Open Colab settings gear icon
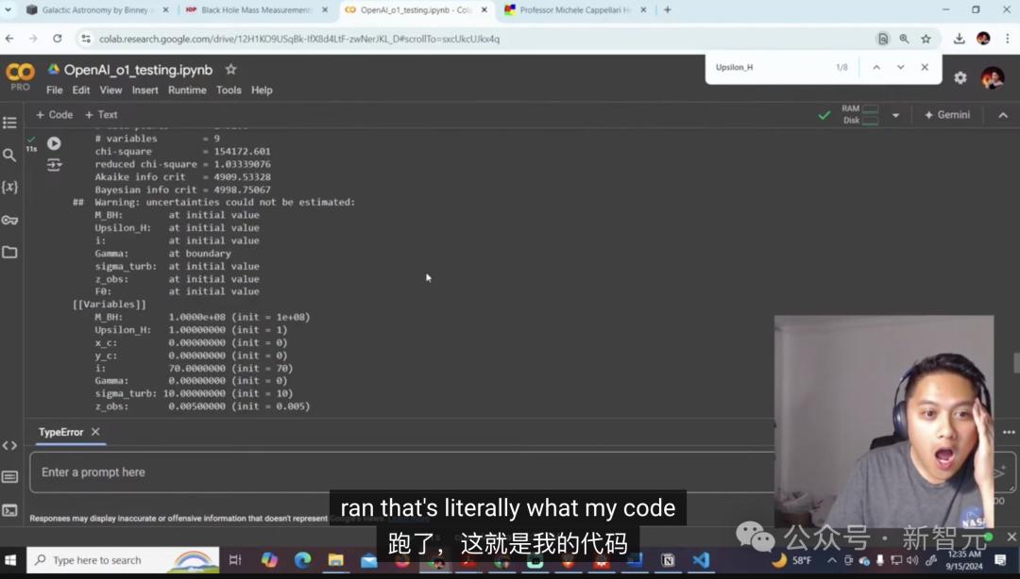Screen dimensions: 1020x579 pyautogui.click(x=960, y=77)
